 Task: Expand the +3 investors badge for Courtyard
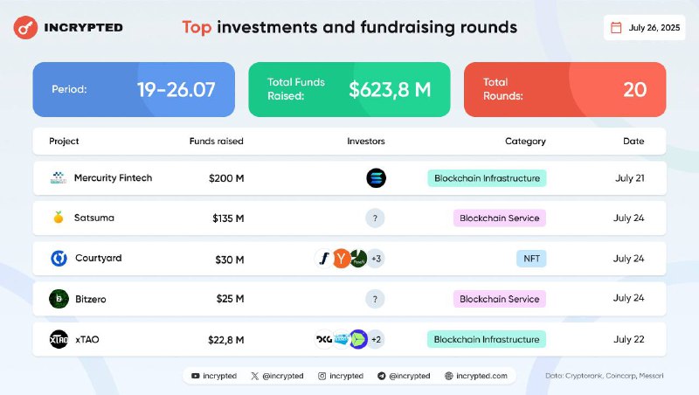376,259
